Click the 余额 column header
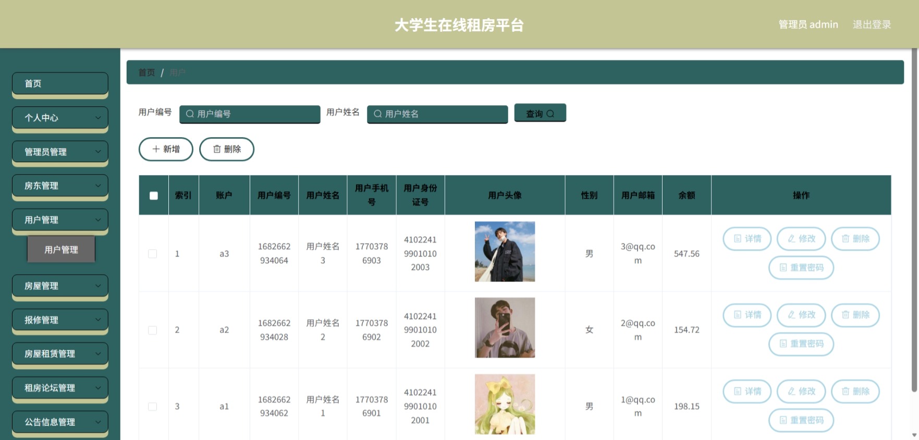The height and width of the screenshot is (440, 919). pyautogui.click(x=687, y=195)
